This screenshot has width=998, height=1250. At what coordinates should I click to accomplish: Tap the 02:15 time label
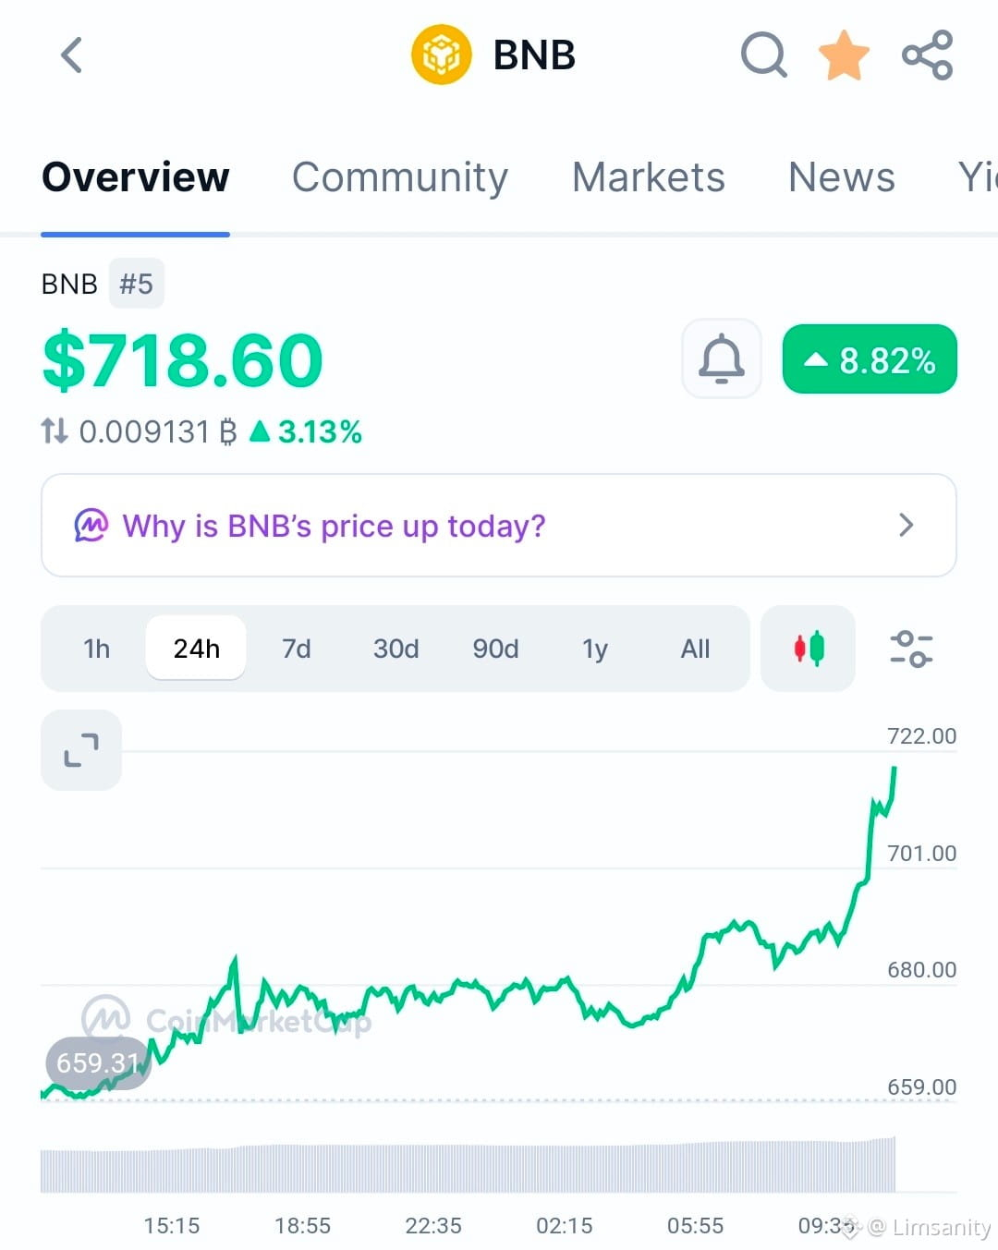[x=565, y=1226]
